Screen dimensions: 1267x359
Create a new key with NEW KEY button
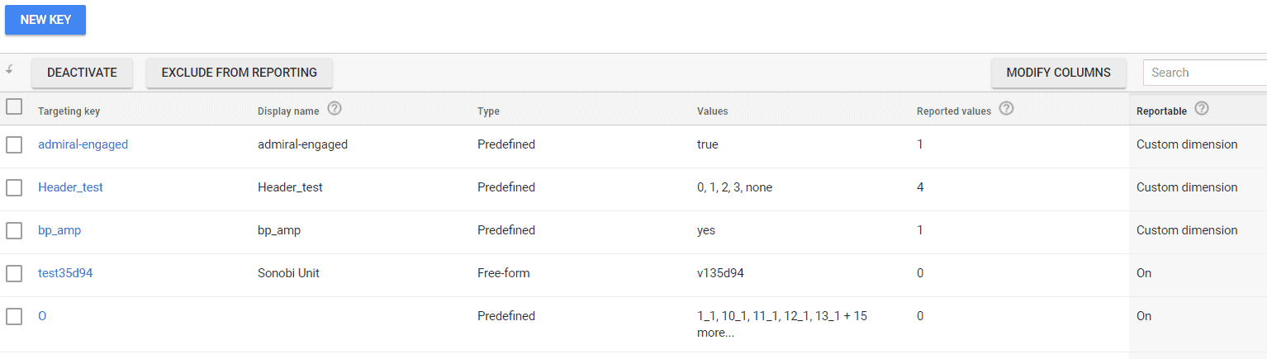click(45, 20)
